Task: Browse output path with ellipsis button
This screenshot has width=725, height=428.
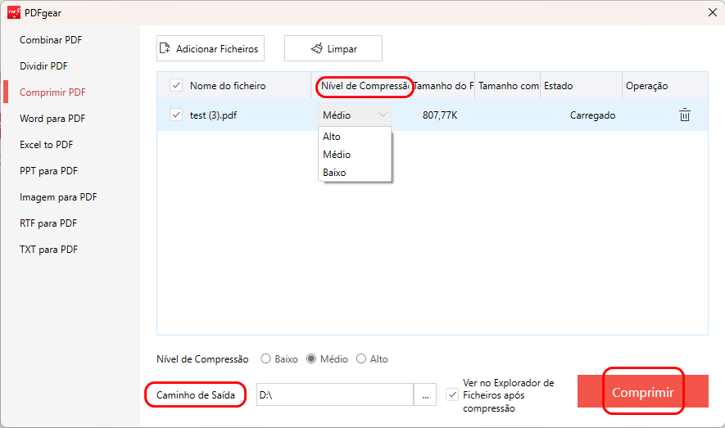Action: pyautogui.click(x=425, y=395)
